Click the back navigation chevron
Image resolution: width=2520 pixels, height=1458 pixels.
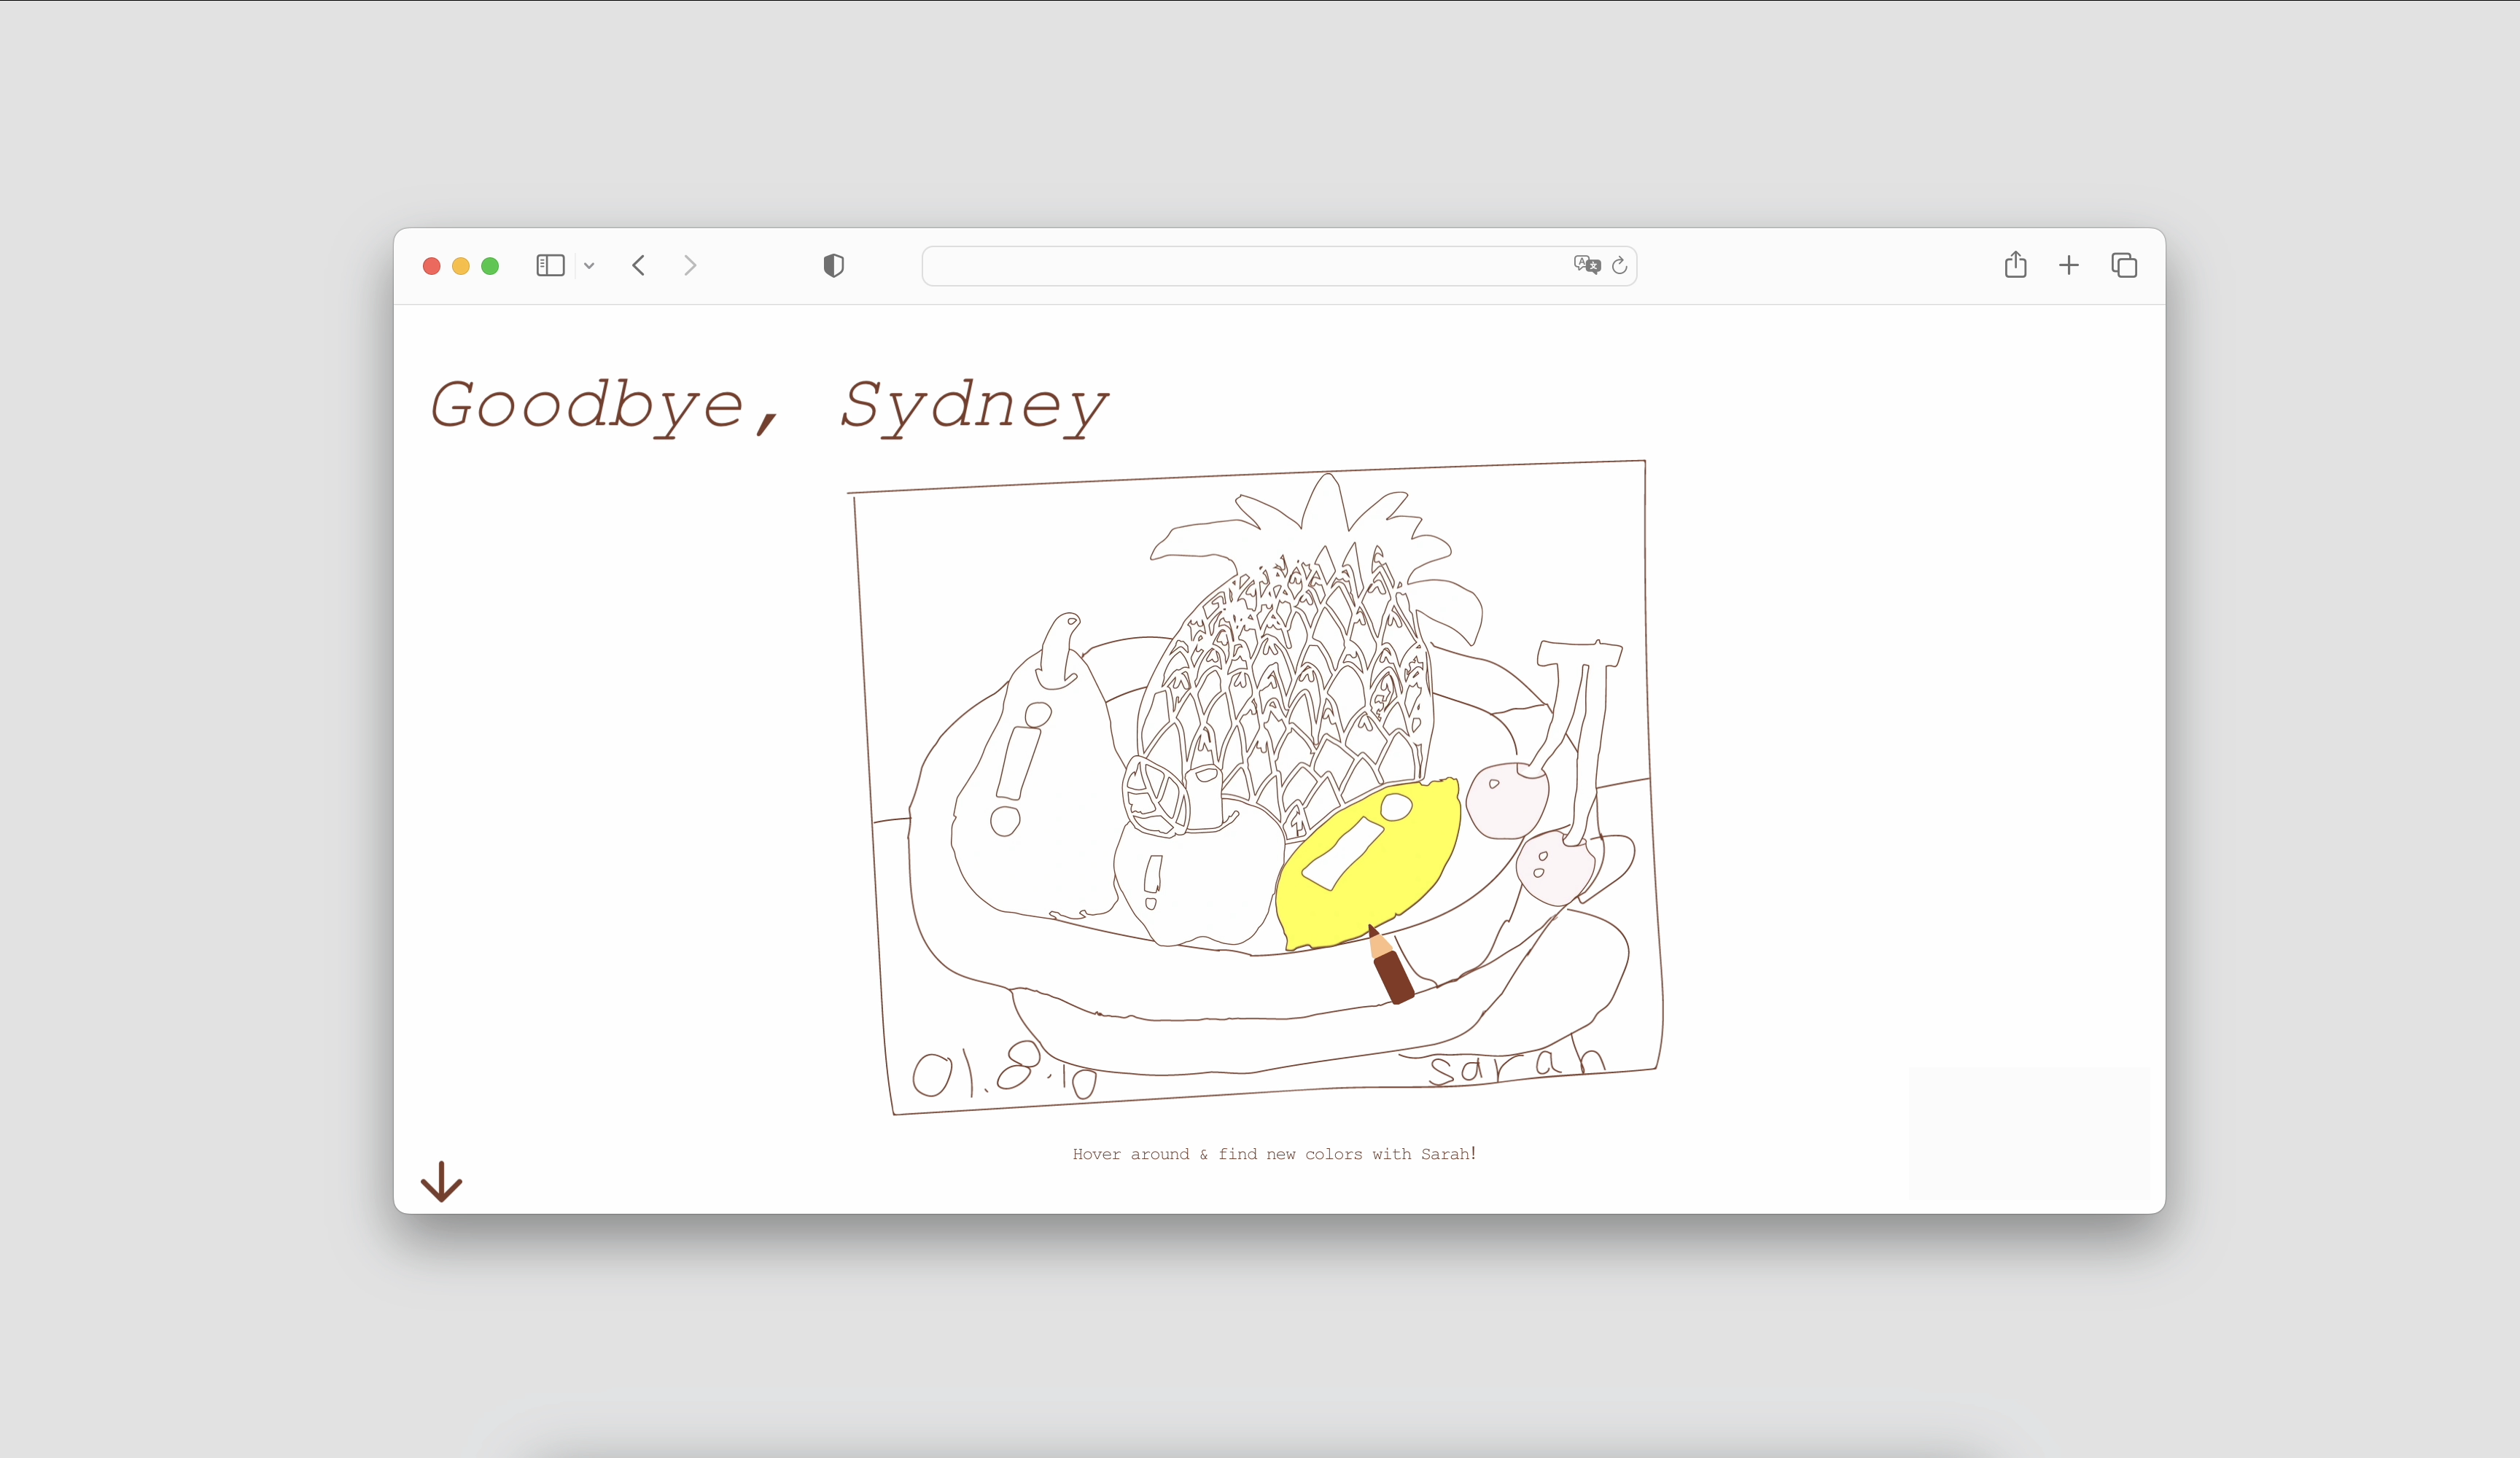pyautogui.click(x=638, y=265)
